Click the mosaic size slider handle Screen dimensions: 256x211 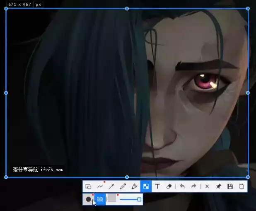139,200
